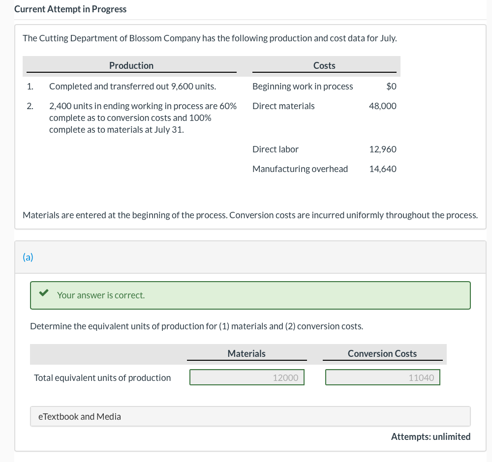Click the Beginning work in process label

pyautogui.click(x=303, y=87)
